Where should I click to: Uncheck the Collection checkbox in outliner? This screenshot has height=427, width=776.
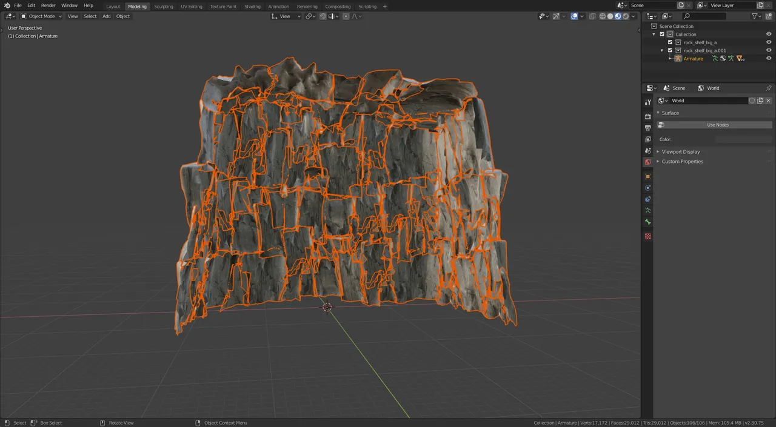tap(662, 35)
